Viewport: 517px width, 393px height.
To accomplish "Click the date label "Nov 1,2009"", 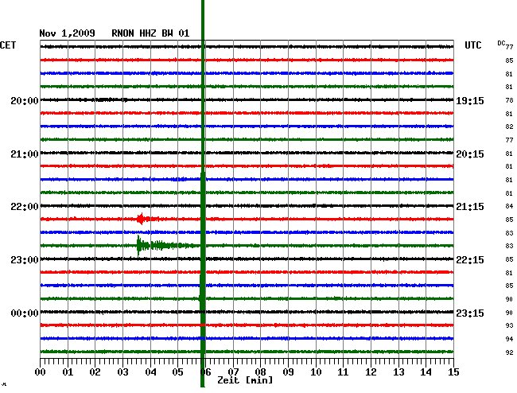I will click(68, 33).
